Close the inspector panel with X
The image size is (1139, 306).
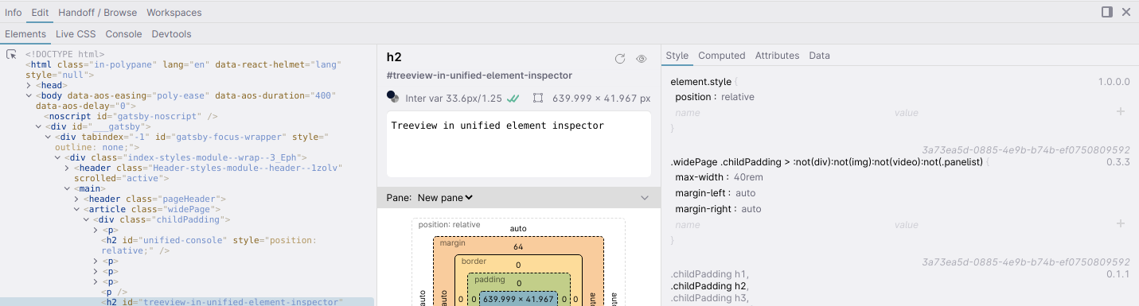(x=1126, y=12)
